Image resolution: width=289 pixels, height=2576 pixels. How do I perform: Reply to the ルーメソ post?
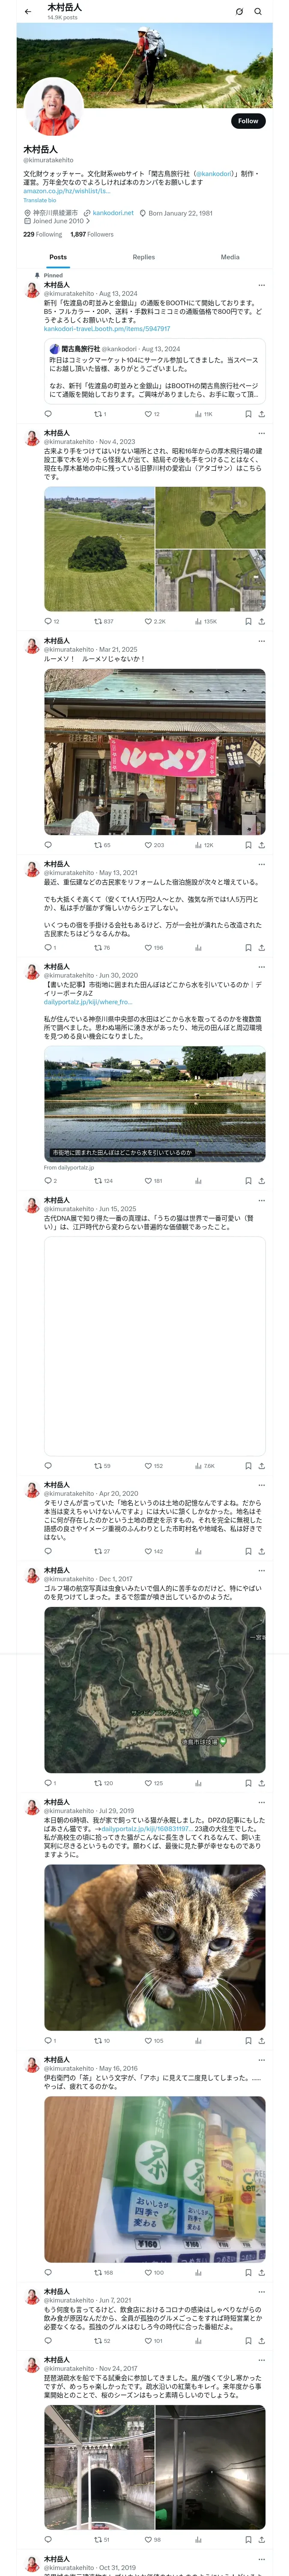tap(48, 845)
